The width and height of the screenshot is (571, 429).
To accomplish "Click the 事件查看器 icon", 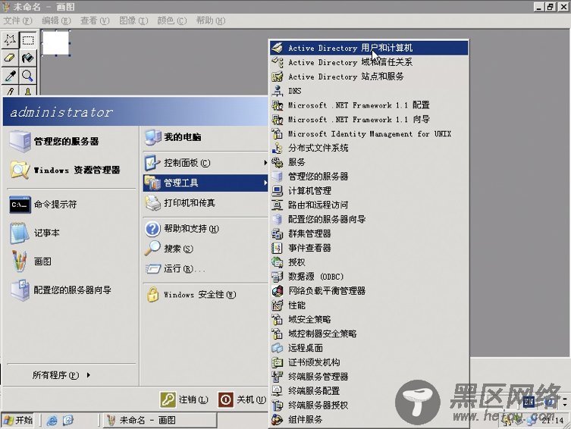I will point(277,248).
